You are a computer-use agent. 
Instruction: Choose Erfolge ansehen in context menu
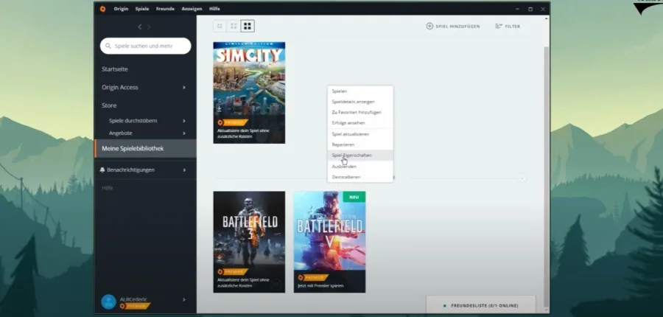click(360, 122)
